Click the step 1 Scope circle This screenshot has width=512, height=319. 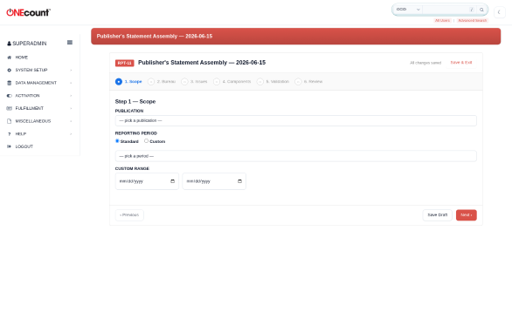tap(119, 81)
